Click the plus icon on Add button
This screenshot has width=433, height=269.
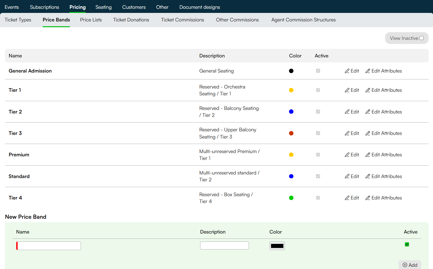(x=405, y=265)
